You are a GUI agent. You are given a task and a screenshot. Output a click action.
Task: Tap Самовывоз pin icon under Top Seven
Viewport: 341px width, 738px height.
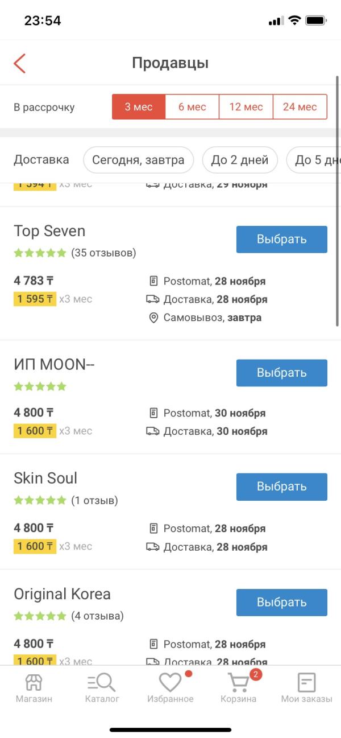pos(153,318)
